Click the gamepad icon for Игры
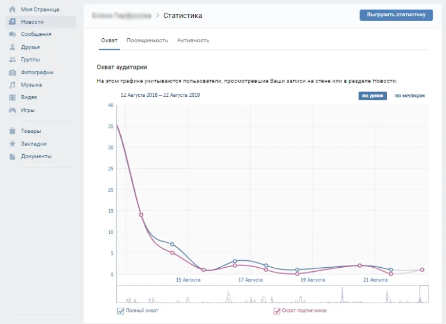Screen dimensions: 446x324 coord(12,110)
